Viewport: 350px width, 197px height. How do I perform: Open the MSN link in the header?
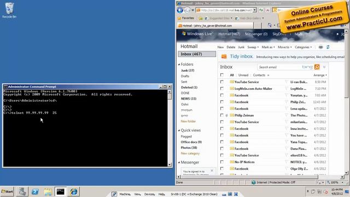(x=298, y=34)
